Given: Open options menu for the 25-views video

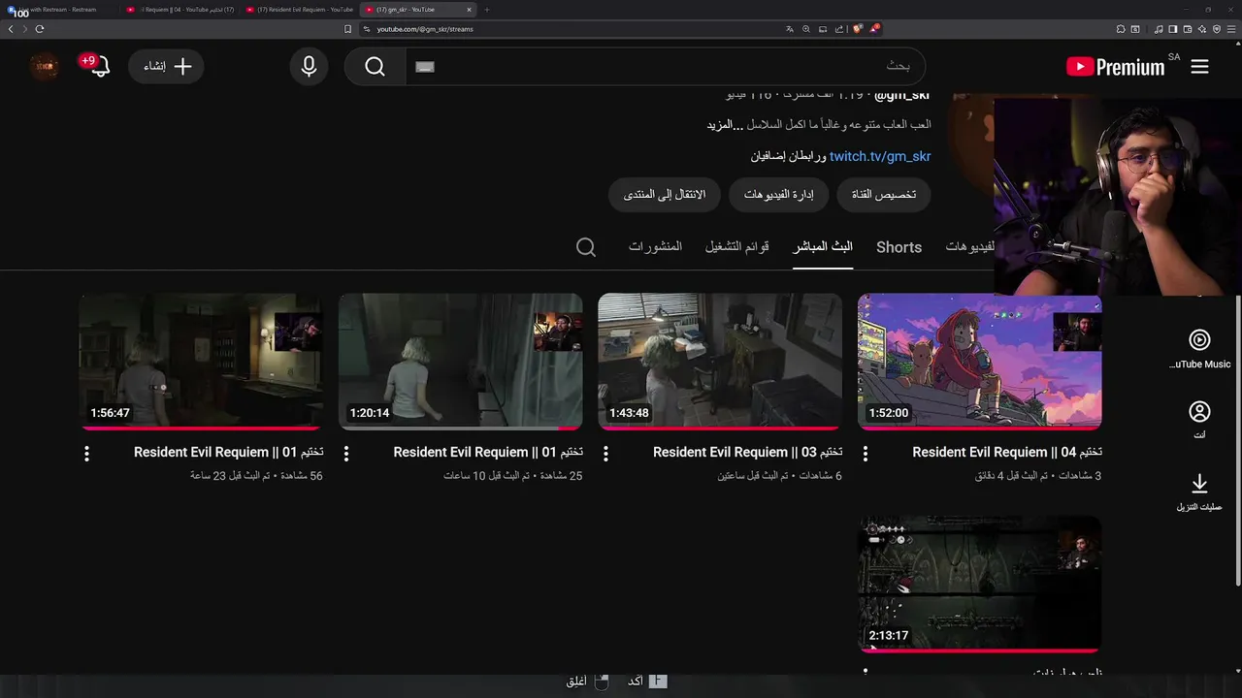Looking at the screenshot, I should pos(346,454).
